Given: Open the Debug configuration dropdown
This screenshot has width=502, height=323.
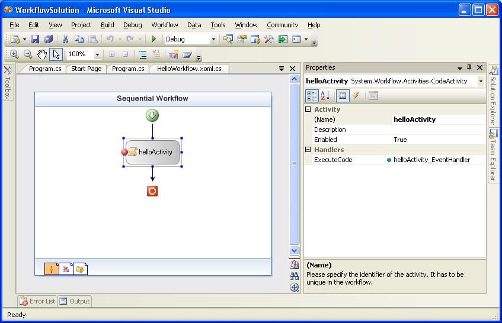Looking at the screenshot, I should 213,39.
